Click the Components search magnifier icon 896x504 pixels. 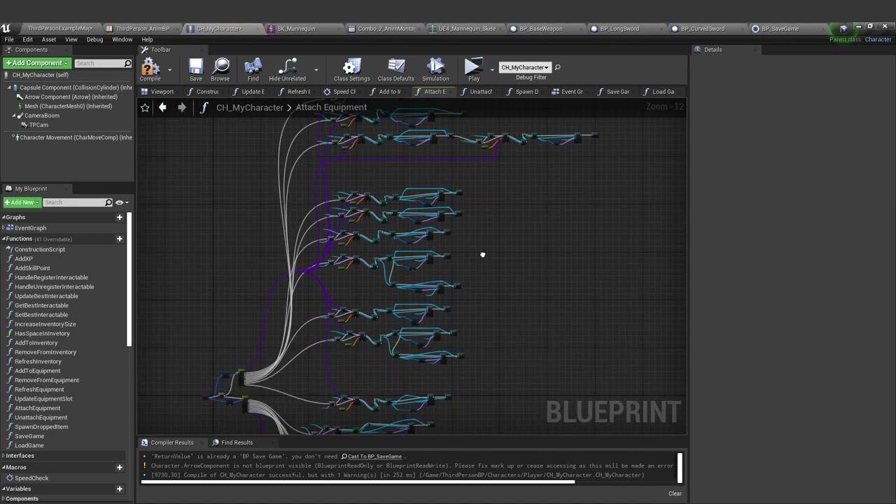[127, 64]
